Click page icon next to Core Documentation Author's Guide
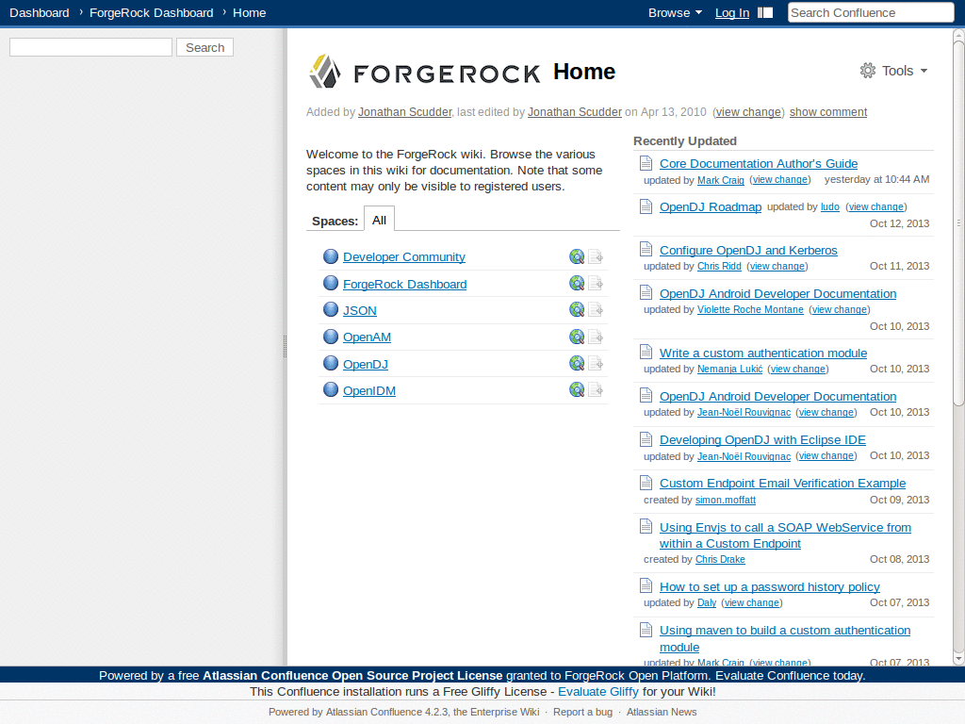Viewport: 965px width, 724px height. click(646, 163)
